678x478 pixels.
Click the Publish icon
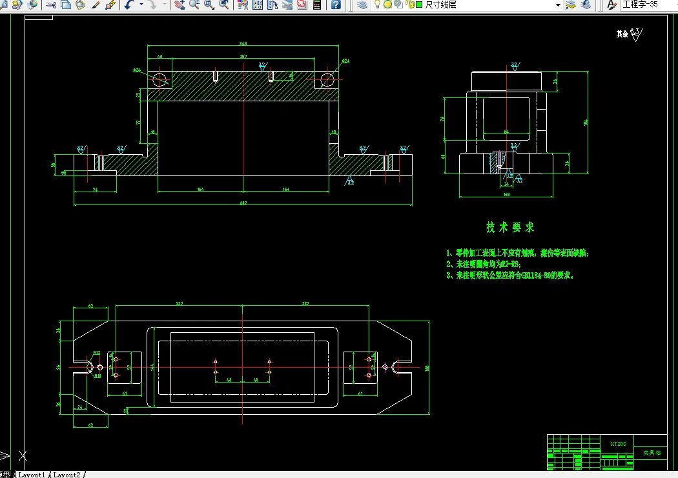coord(17,5)
